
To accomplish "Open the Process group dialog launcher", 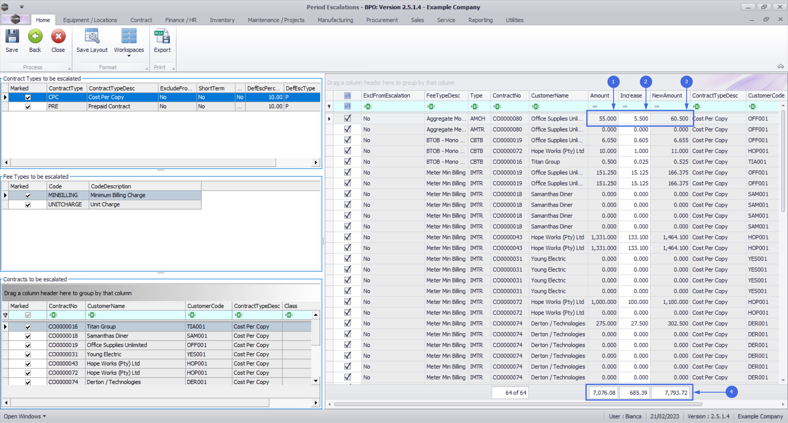I will click(x=69, y=69).
